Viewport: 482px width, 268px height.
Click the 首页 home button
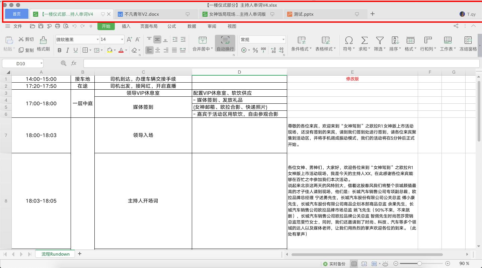click(x=17, y=14)
